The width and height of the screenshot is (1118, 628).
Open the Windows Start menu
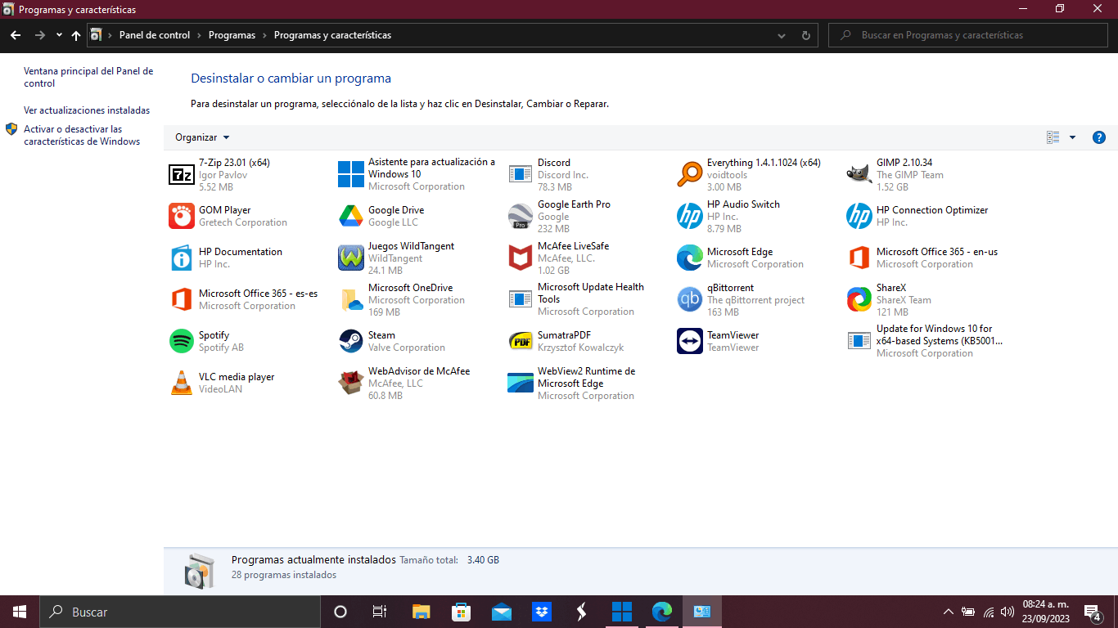pos(20,612)
